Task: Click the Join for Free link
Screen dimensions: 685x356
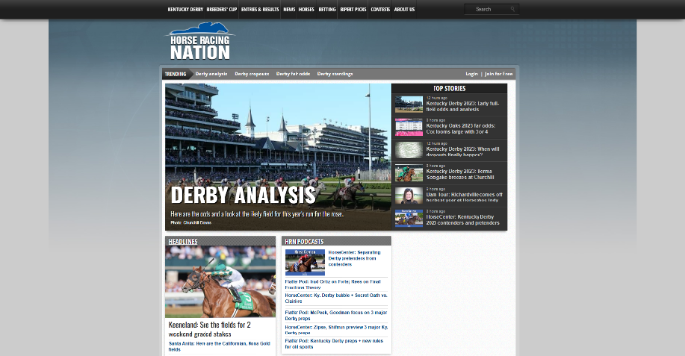Action: point(498,74)
